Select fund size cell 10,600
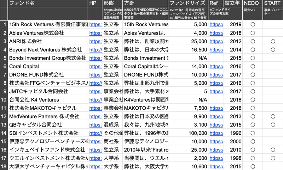This screenshot has width=283, height=170. 188,166
